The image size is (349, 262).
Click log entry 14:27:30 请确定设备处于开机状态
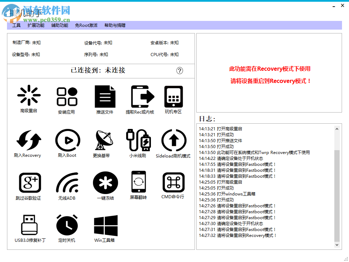tap(231, 224)
